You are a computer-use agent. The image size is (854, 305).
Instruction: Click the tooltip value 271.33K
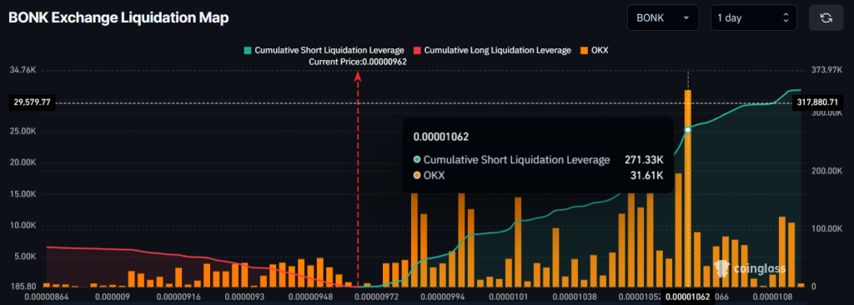[644, 160]
